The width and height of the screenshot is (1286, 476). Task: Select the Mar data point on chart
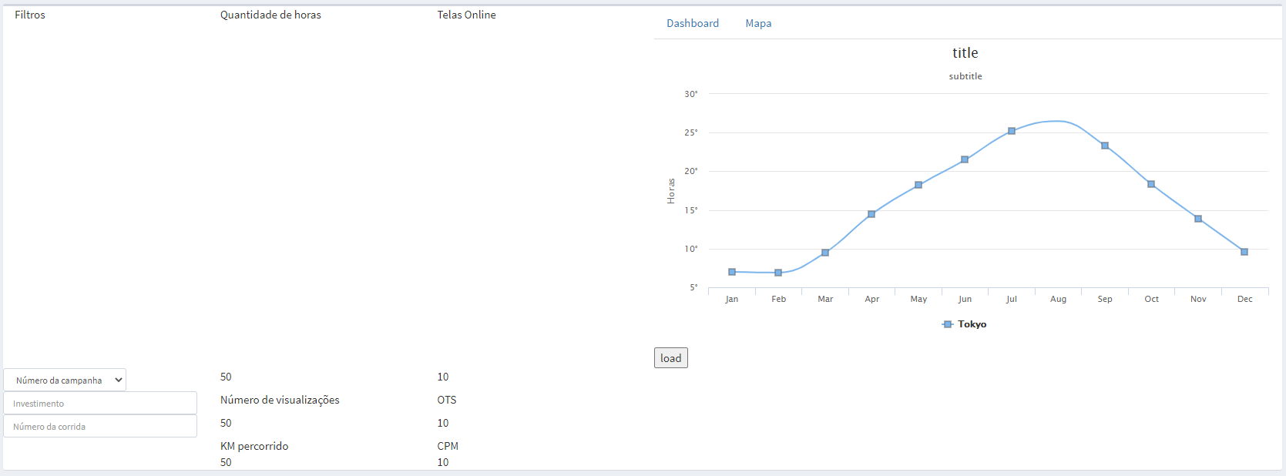tap(825, 253)
